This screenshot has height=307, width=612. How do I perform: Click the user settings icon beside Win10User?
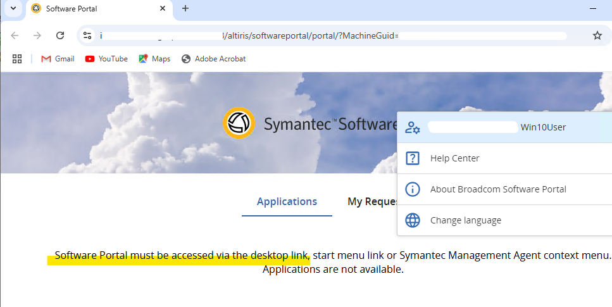pyautogui.click(x=413, y=127)
